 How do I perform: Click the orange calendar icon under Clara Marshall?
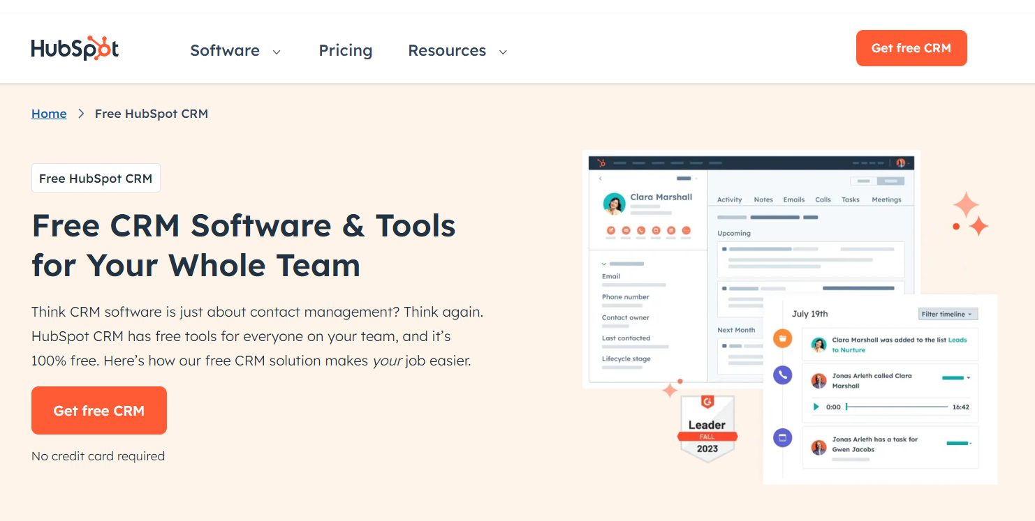tap(671, 231)
